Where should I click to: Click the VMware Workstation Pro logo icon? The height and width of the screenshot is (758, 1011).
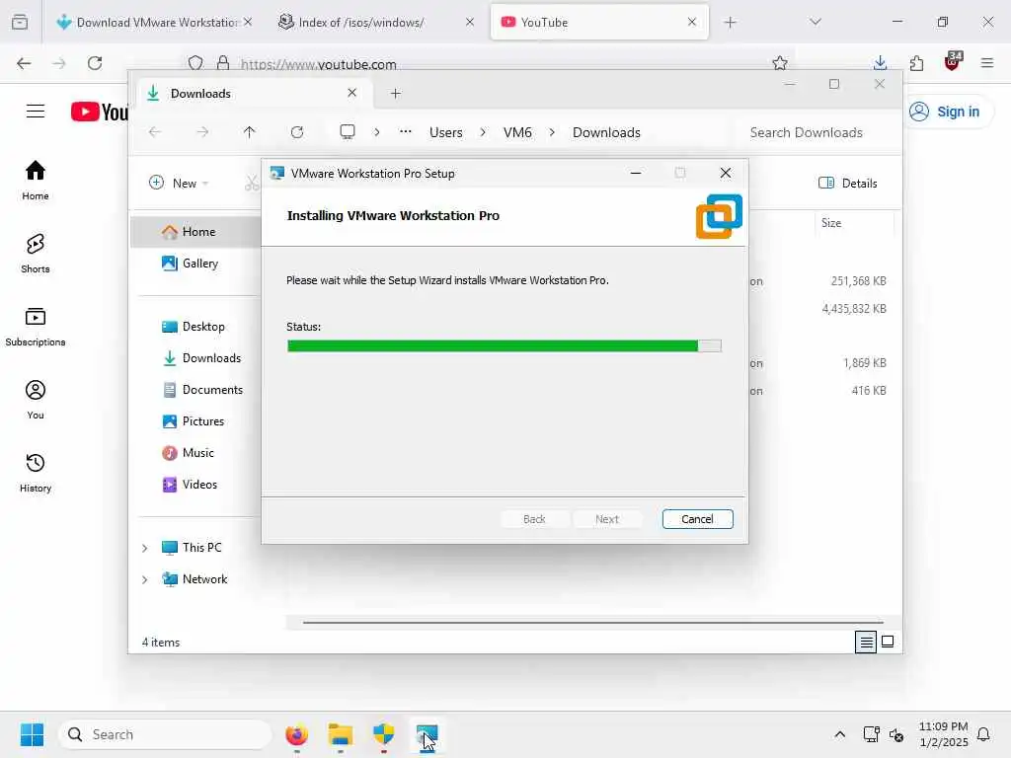pyautogui.click(x=719, y=216)
